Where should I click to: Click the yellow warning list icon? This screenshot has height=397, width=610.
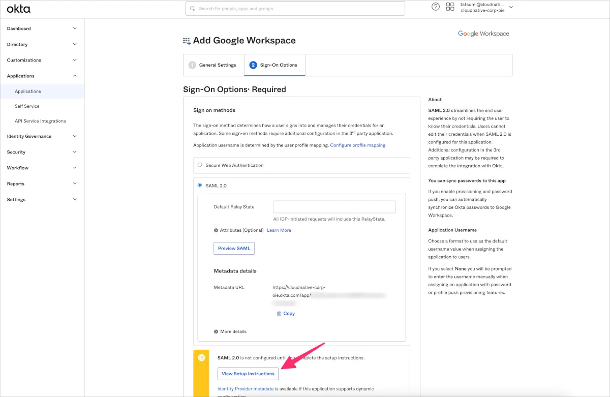[x=201, y=358]
